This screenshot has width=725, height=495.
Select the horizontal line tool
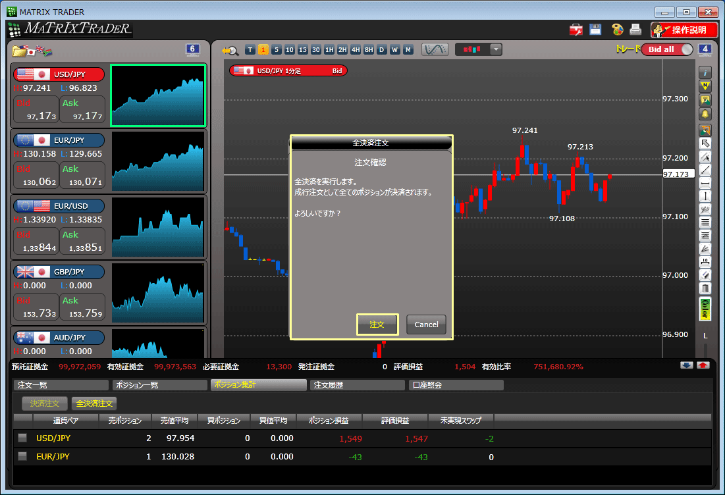pyautogui.click(x=705, y=184)
